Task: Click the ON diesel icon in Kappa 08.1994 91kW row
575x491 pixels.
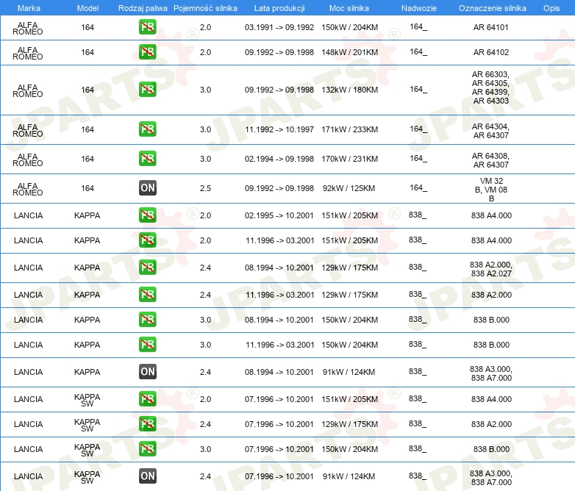Action: [147, 371]
